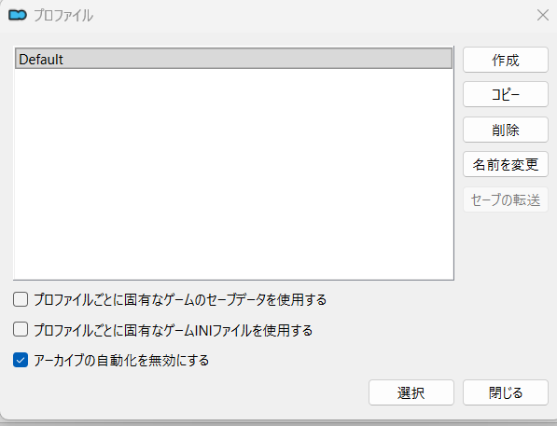Click the 閉じる button
The width and height of the screenshot is (557, 426).
pos(505,392)
